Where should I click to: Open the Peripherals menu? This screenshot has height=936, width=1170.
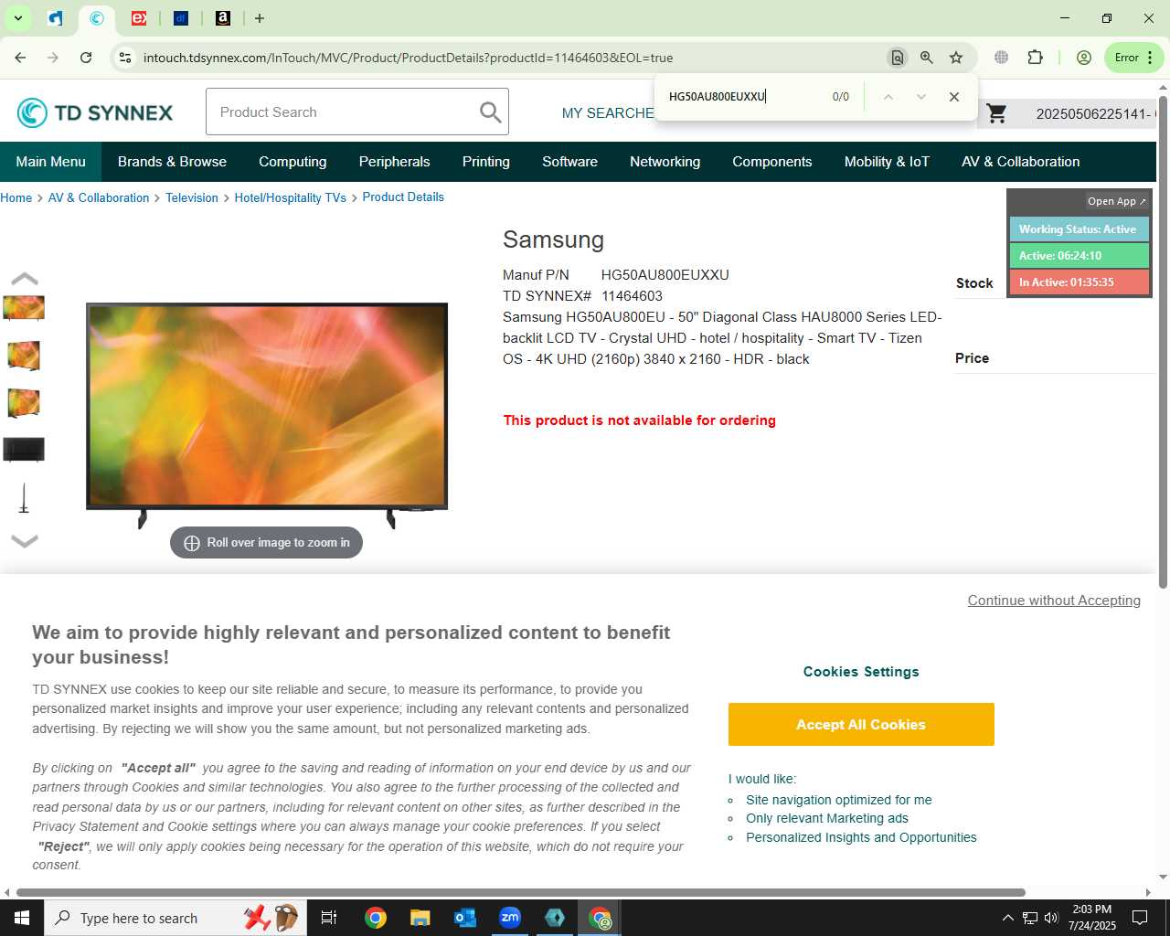point(394,162)
